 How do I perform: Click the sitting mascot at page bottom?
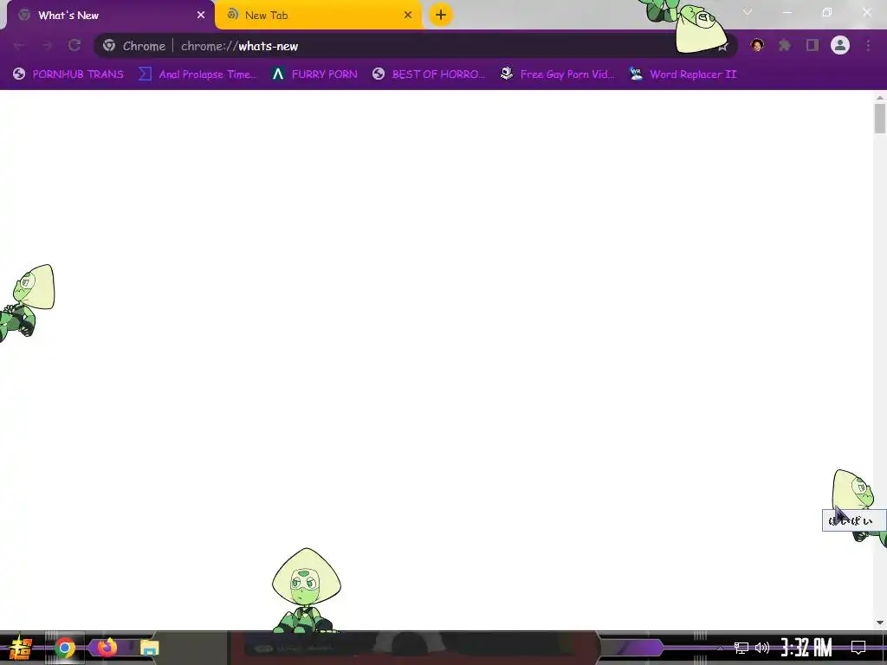[x=306, y=591]
